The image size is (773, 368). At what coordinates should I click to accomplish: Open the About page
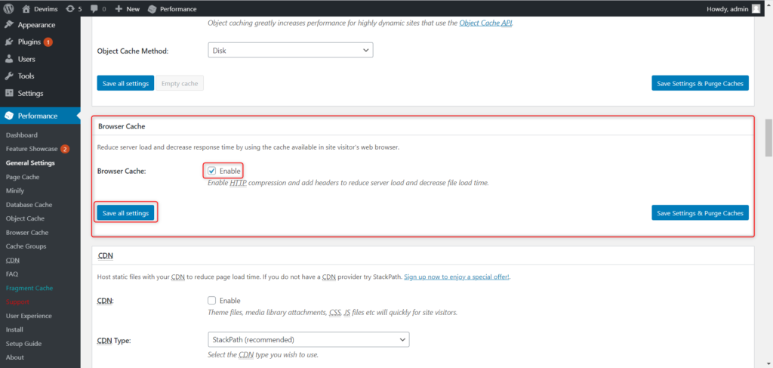15,357
